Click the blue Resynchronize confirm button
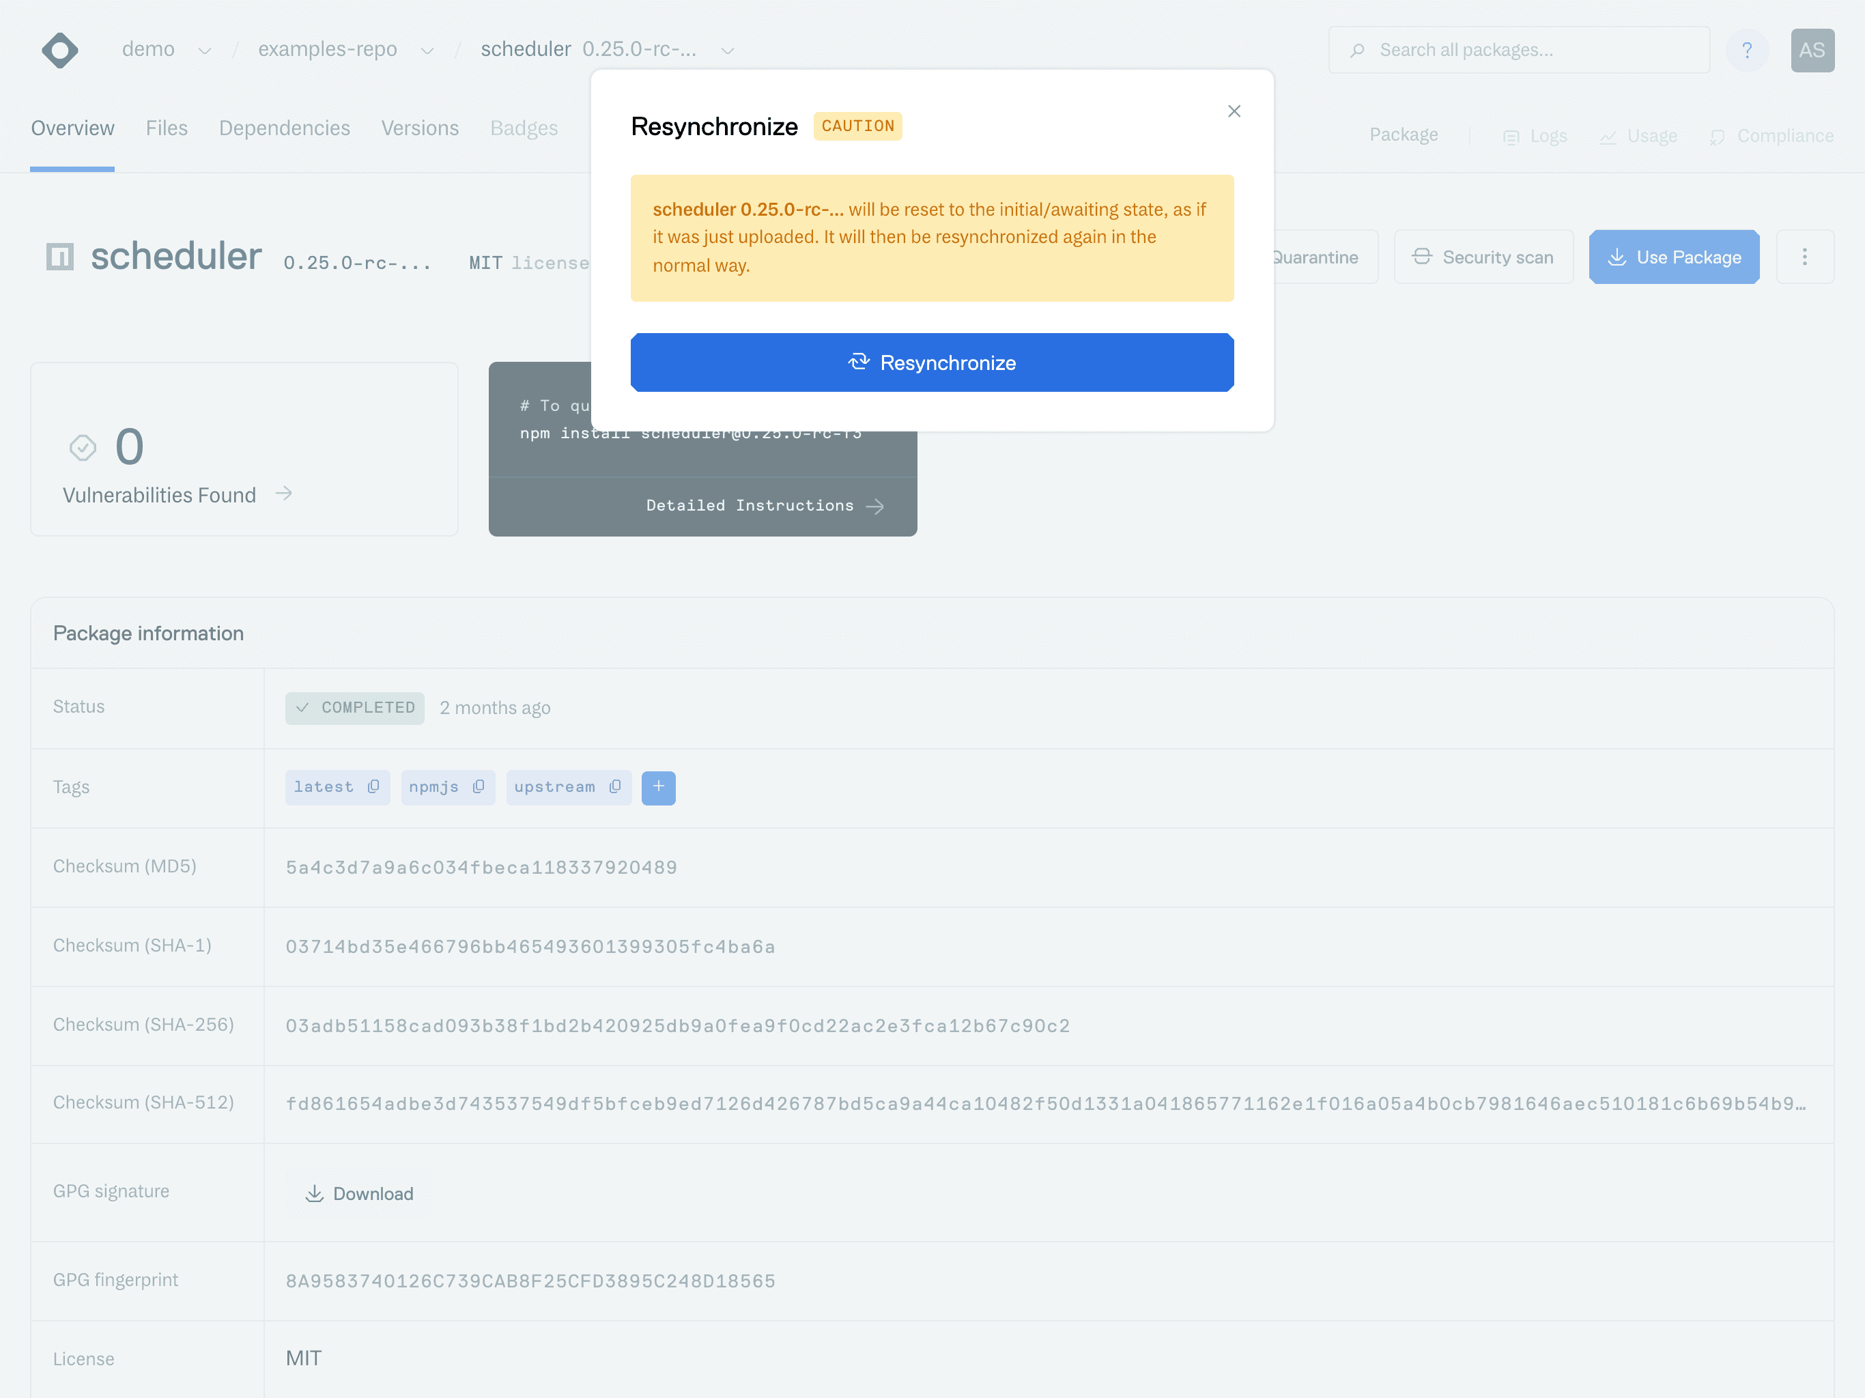 [x=932, y=362]
